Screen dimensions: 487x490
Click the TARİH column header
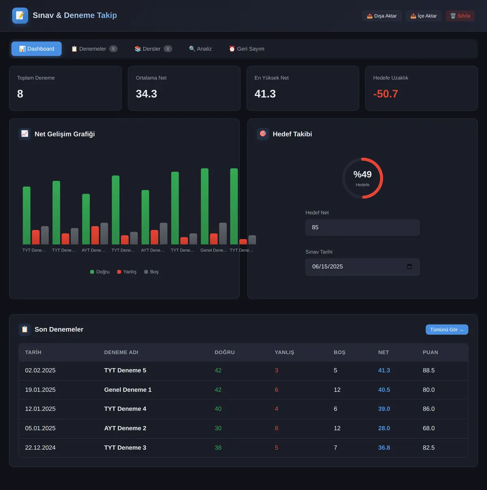click(x=33, y=352)
